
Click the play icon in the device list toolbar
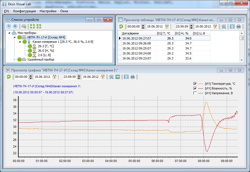[9, 26]
